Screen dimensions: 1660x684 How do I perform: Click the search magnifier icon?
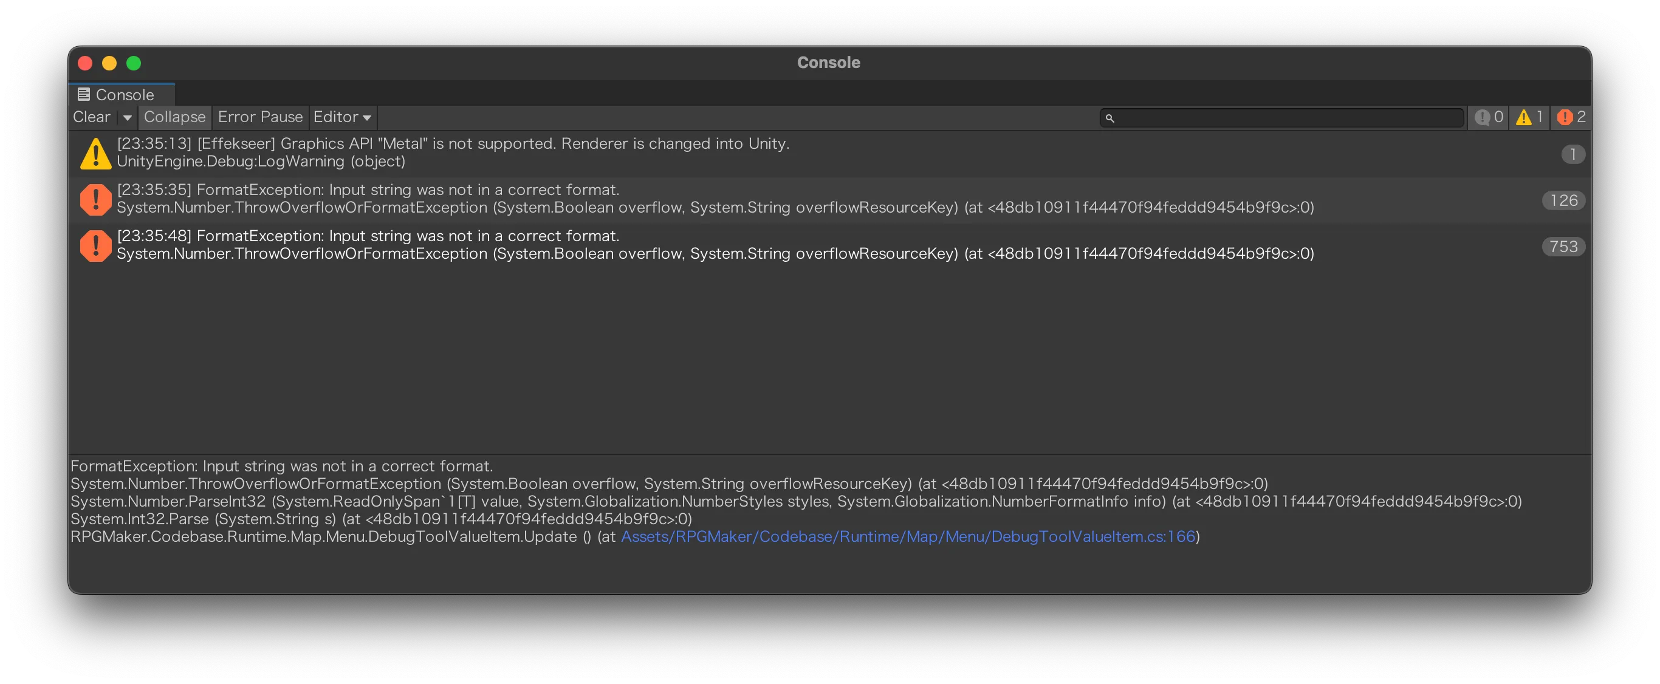(1110, 118)
